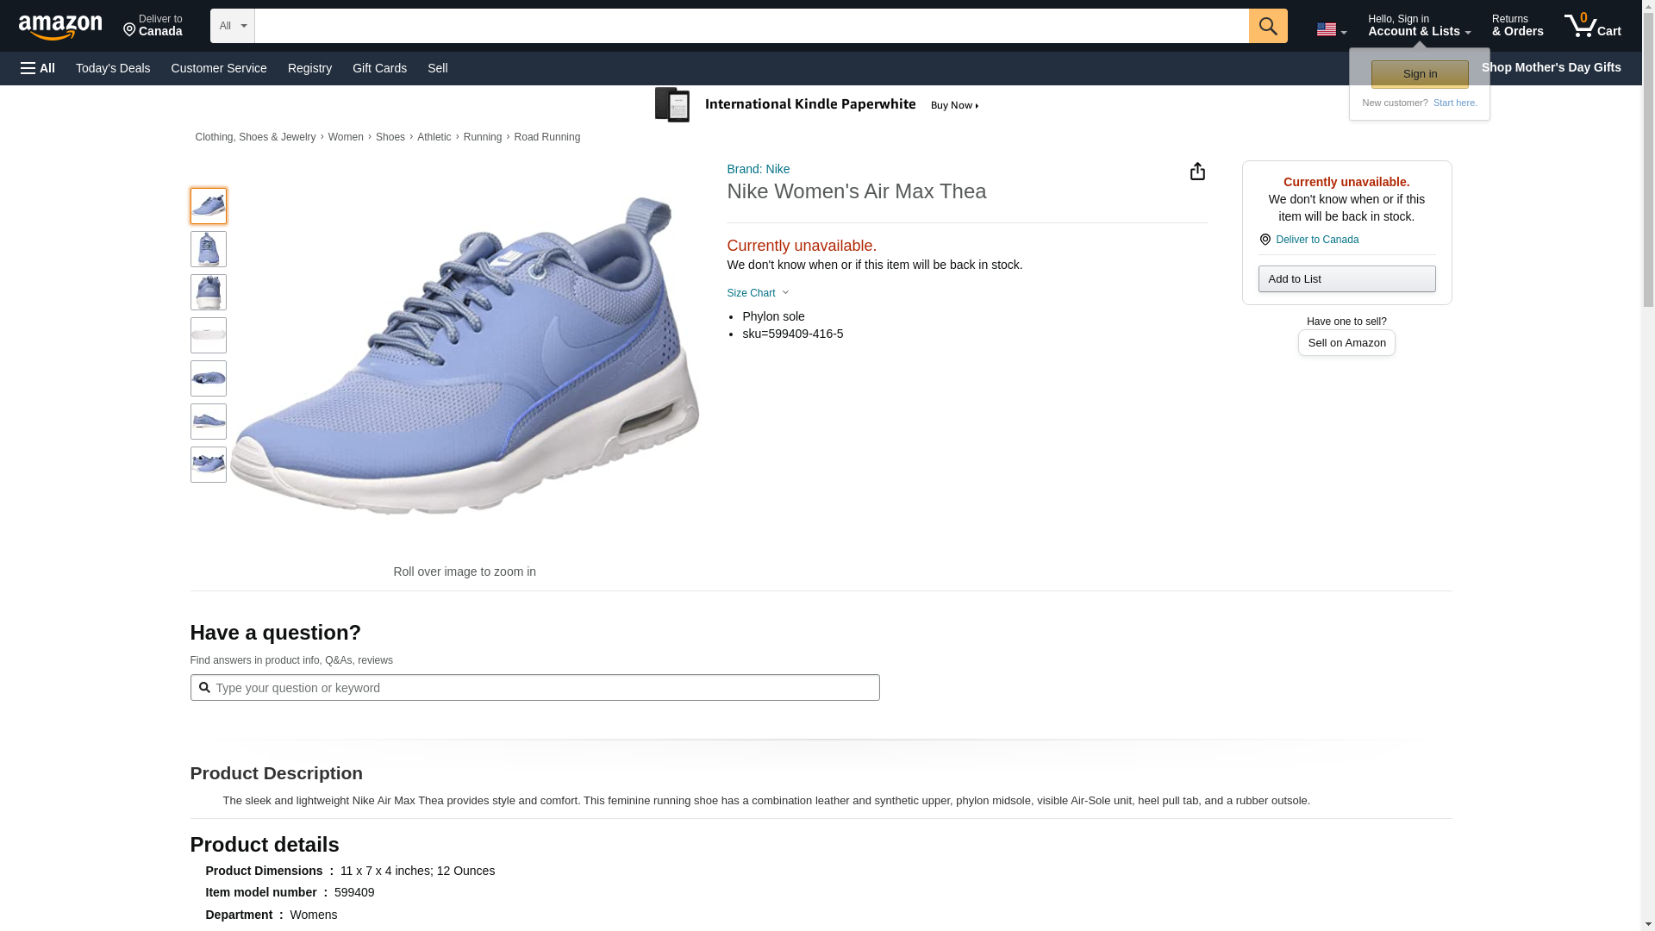Click the share icon near title
The width and height of the screenshot is (1655, 931).
1197,171
